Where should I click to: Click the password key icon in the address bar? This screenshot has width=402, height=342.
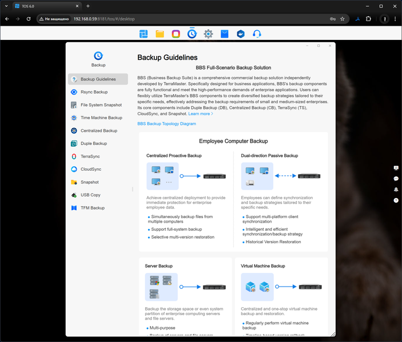coord(332,19)
